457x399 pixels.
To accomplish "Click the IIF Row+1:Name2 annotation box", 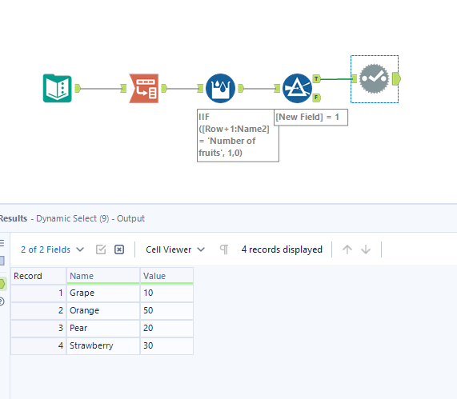I will tap(238, 135).
